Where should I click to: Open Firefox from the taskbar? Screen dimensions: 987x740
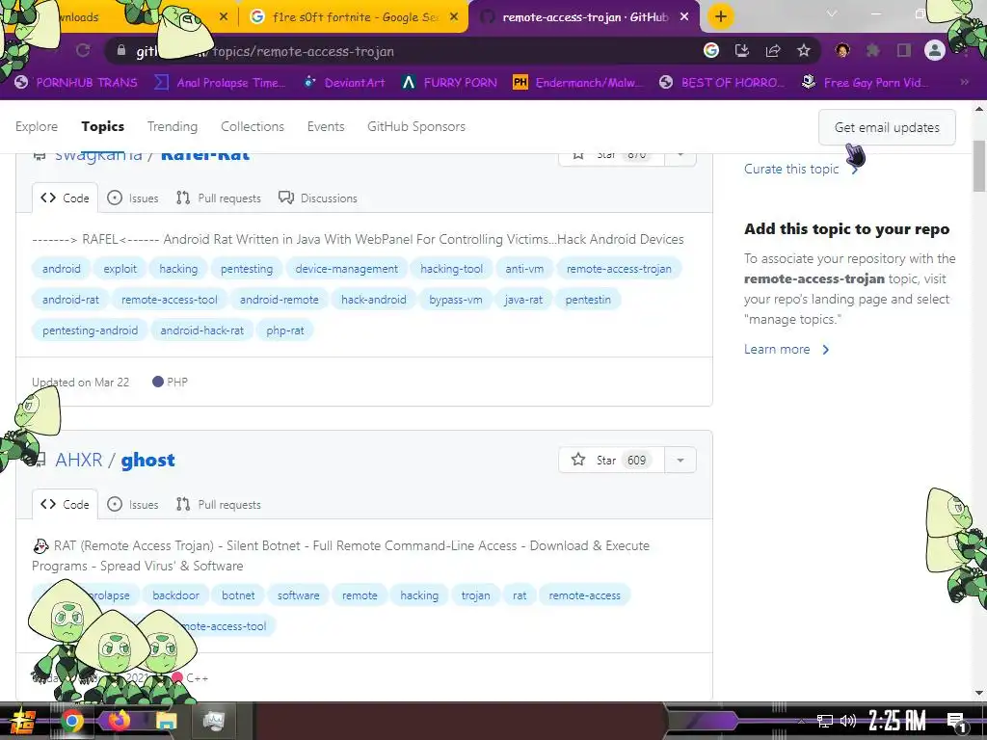pyautogui.click(x=119, y=721)
